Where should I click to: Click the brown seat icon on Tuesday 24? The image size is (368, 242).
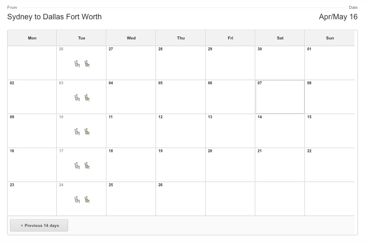[87, 199]
